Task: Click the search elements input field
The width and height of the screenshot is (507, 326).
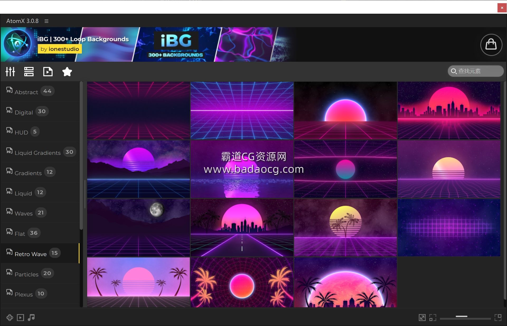Action: (x=476, y=71)
